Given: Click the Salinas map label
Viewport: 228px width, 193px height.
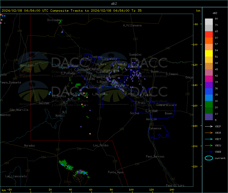Looking at the screenshot, I should point(44,103).
